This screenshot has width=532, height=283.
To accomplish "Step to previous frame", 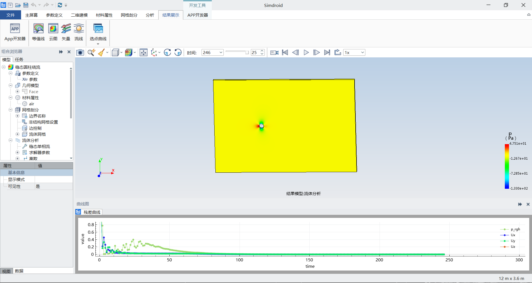I will (296, 52).
